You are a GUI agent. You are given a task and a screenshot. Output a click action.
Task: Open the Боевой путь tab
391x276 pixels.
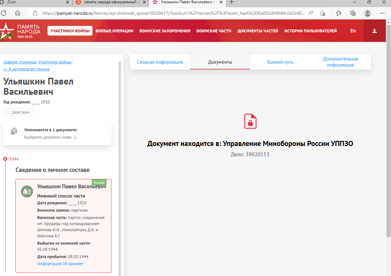(x=280, y=62)
